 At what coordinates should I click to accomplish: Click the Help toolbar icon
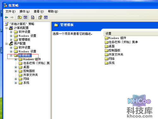point(40,17)
